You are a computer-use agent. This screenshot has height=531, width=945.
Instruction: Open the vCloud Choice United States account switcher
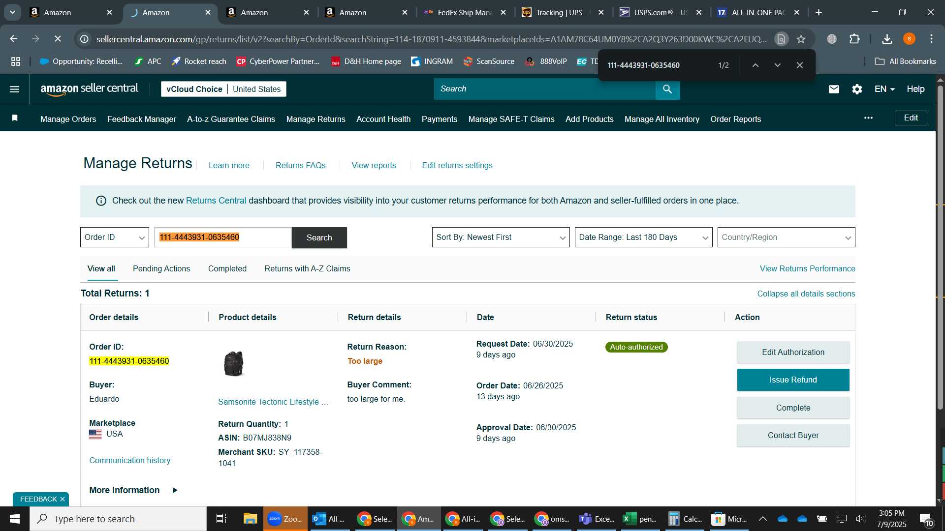click(x=223, y=89)
